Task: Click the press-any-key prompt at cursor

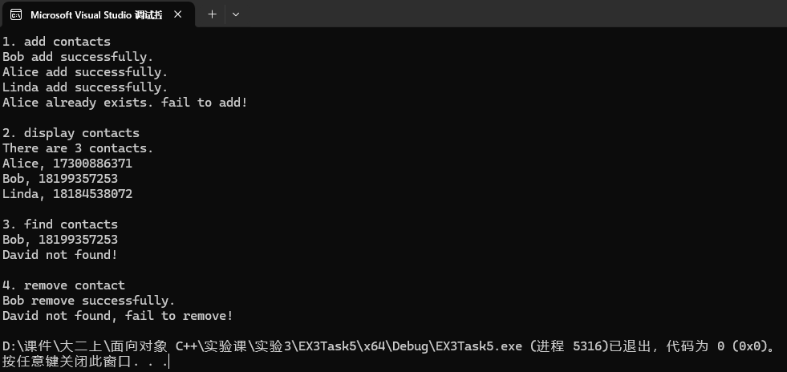Action: [x=84, y=362]
